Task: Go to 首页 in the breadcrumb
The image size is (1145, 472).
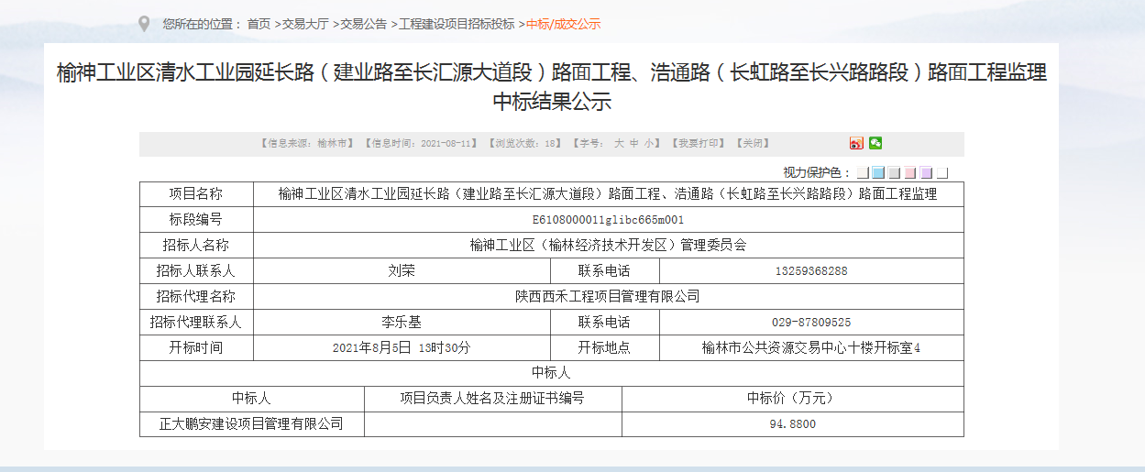Action: click(259, 24)
